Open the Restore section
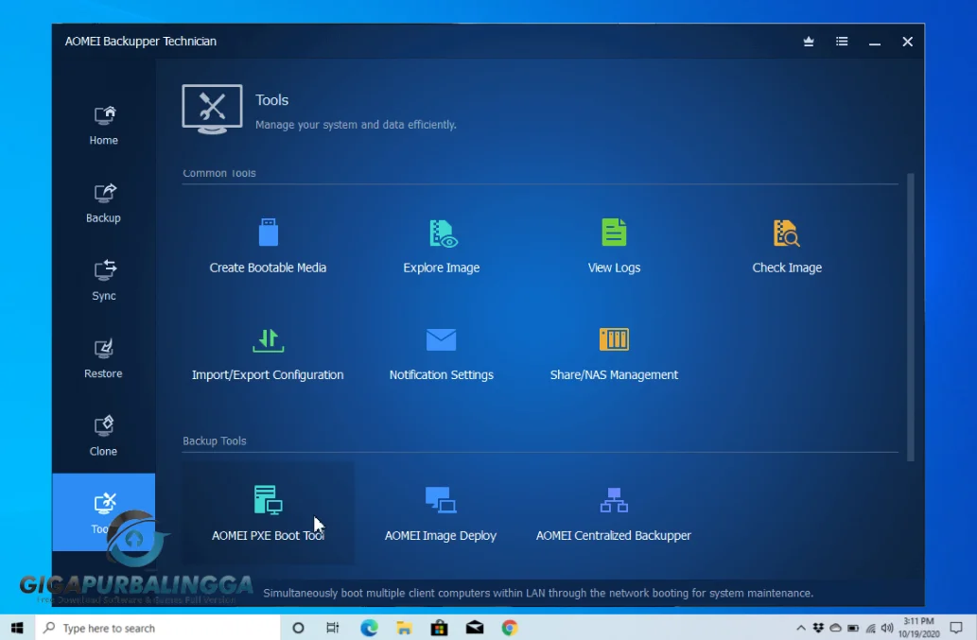Screen dimensions: 977x640 tap(103, 358)
